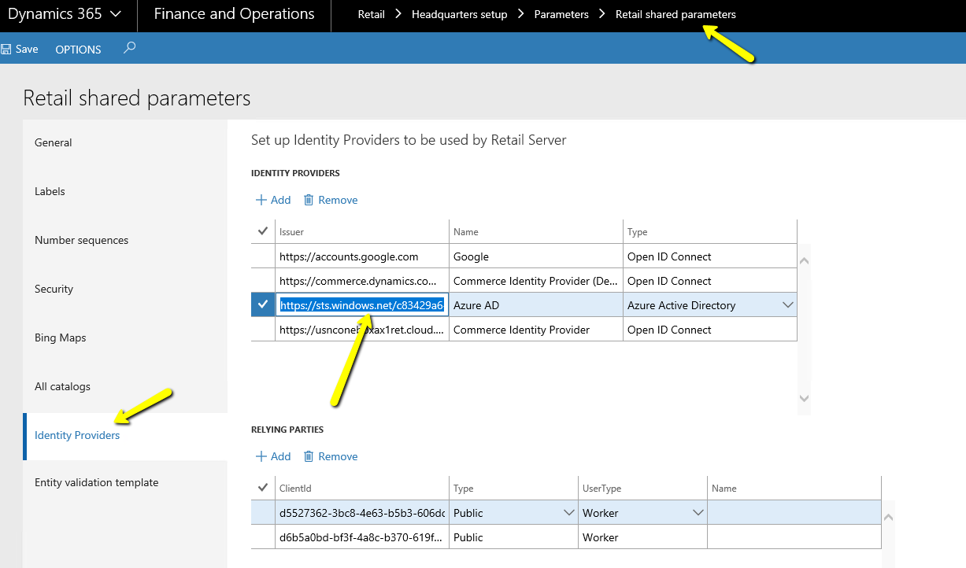Add a new relying party
Image resolution: width=966 pixels, height=568 pixels.
[273, 456]
